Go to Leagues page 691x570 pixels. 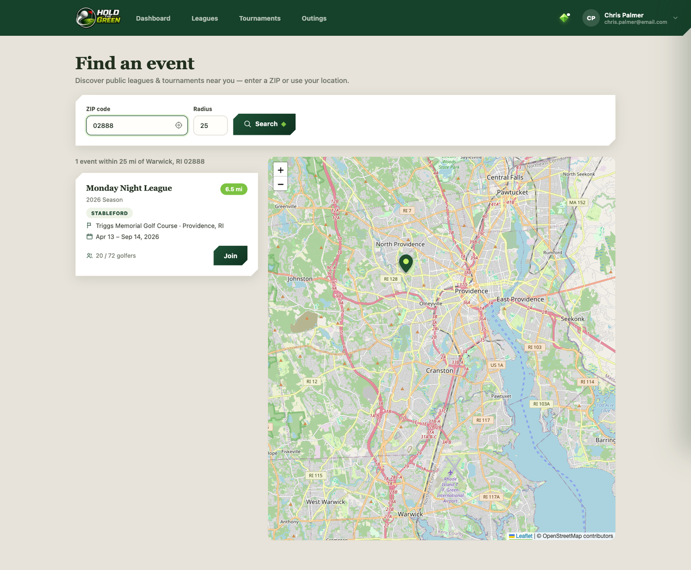point(205,18)
